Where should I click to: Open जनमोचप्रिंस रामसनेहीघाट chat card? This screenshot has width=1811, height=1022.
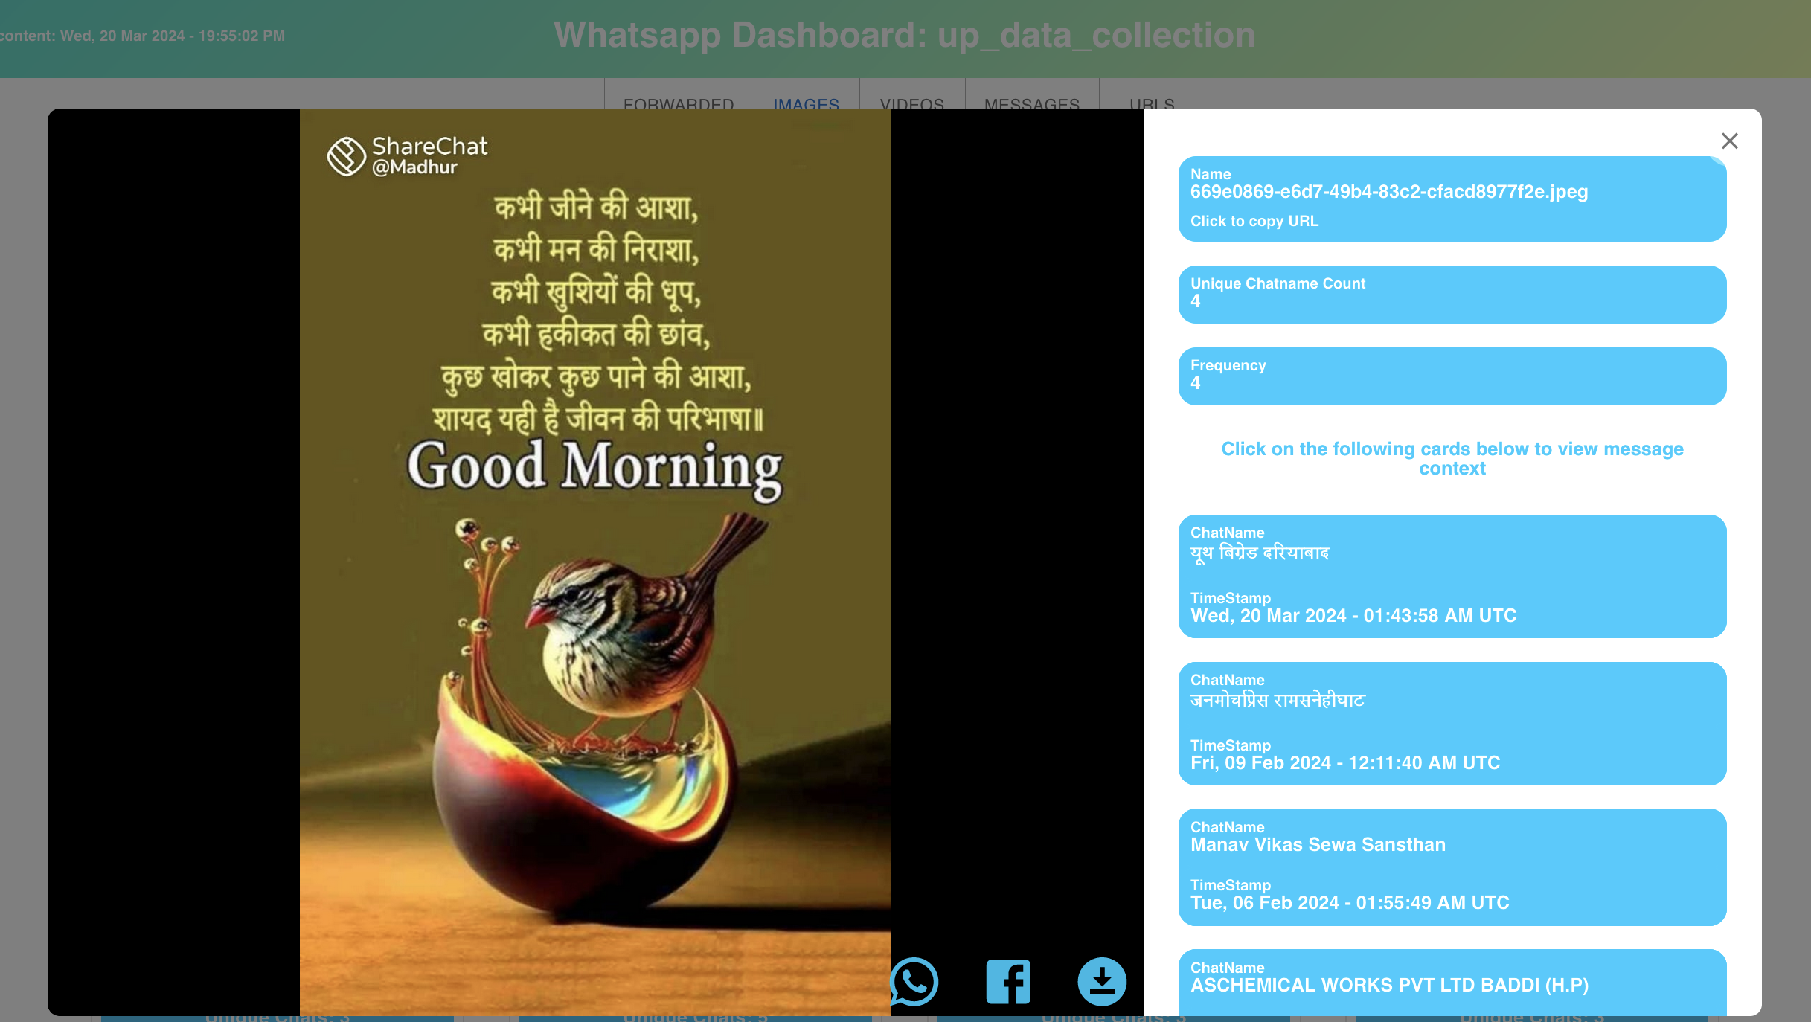pyautogui.click(x=1452, y=723)
